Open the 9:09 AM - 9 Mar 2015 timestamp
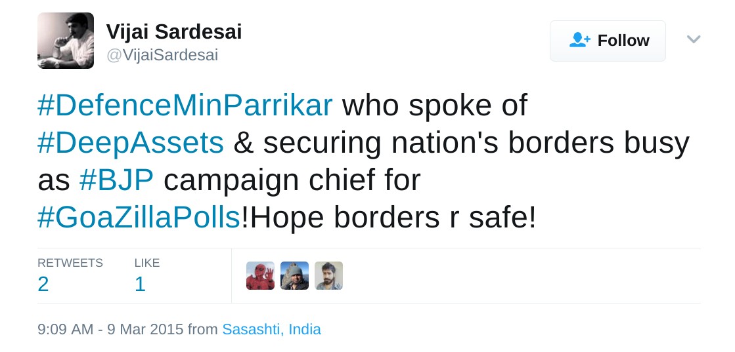This screenshot has height=352, width=735. click(x=111, y=329)
